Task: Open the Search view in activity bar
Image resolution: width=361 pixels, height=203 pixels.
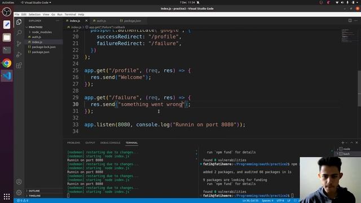Action: point(19,33)
